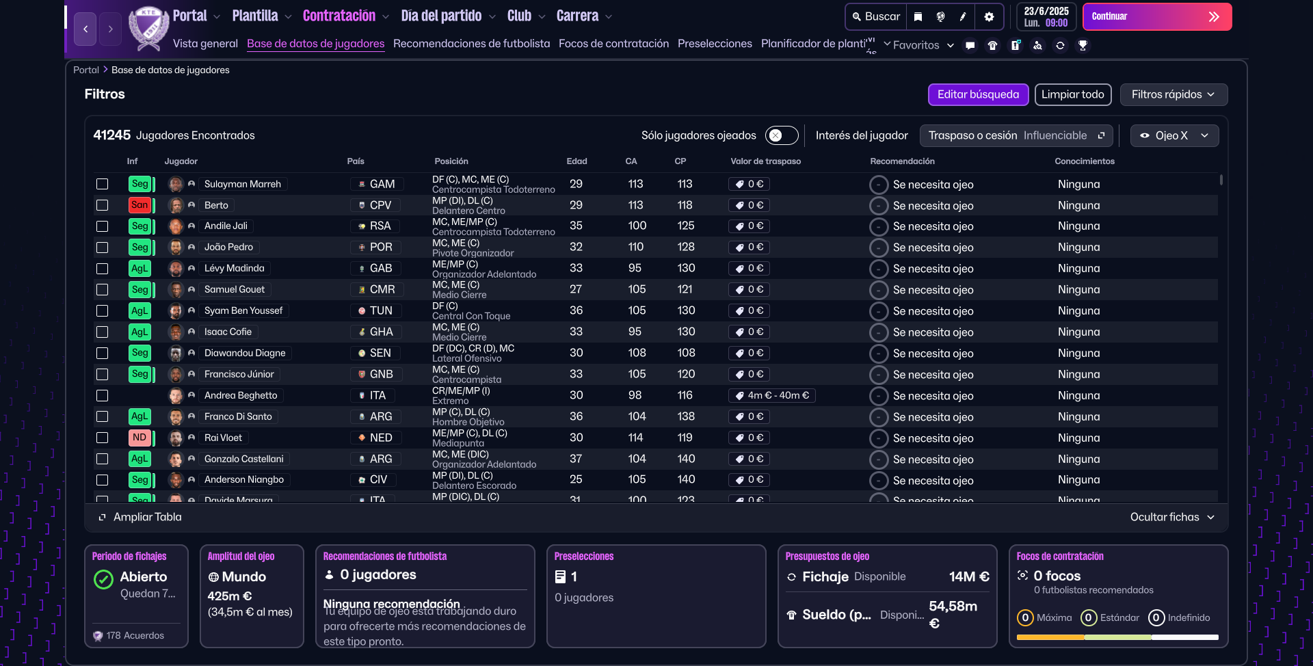The height and width of the screenshot is (666, 1313).
Task: Click the shirt squad shortcut icon
Action: (992, 46)
